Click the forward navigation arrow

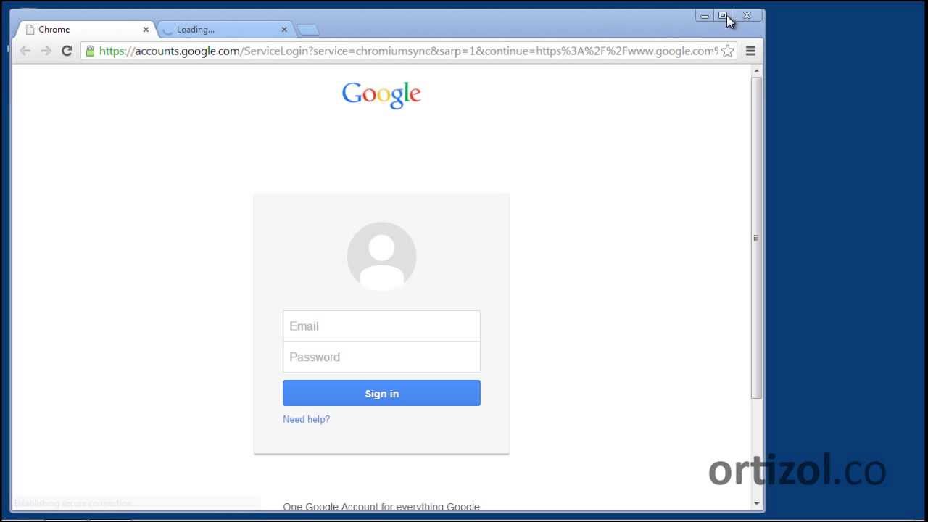[46, 51]
